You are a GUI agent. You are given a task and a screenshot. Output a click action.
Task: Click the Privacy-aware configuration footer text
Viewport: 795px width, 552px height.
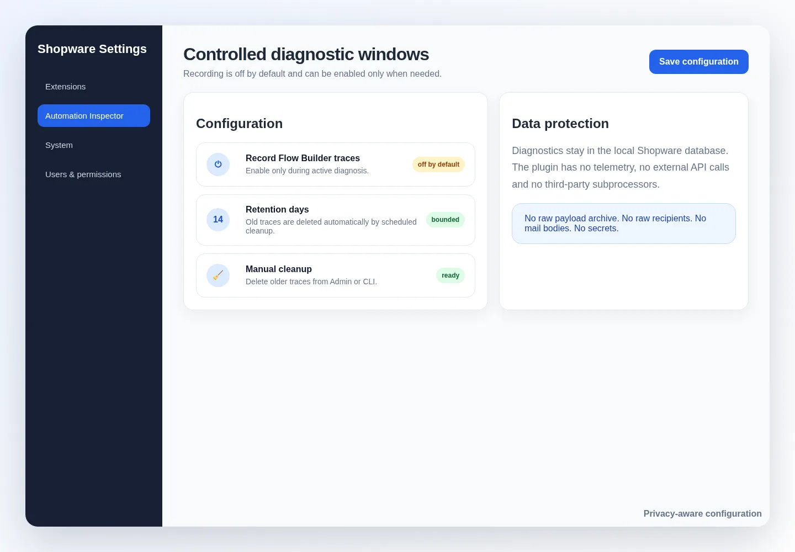(702, 513)
